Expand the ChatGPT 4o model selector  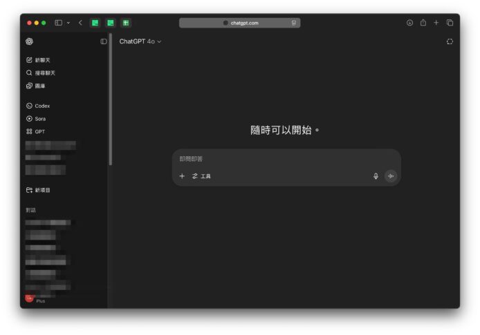tap(140, 41)
